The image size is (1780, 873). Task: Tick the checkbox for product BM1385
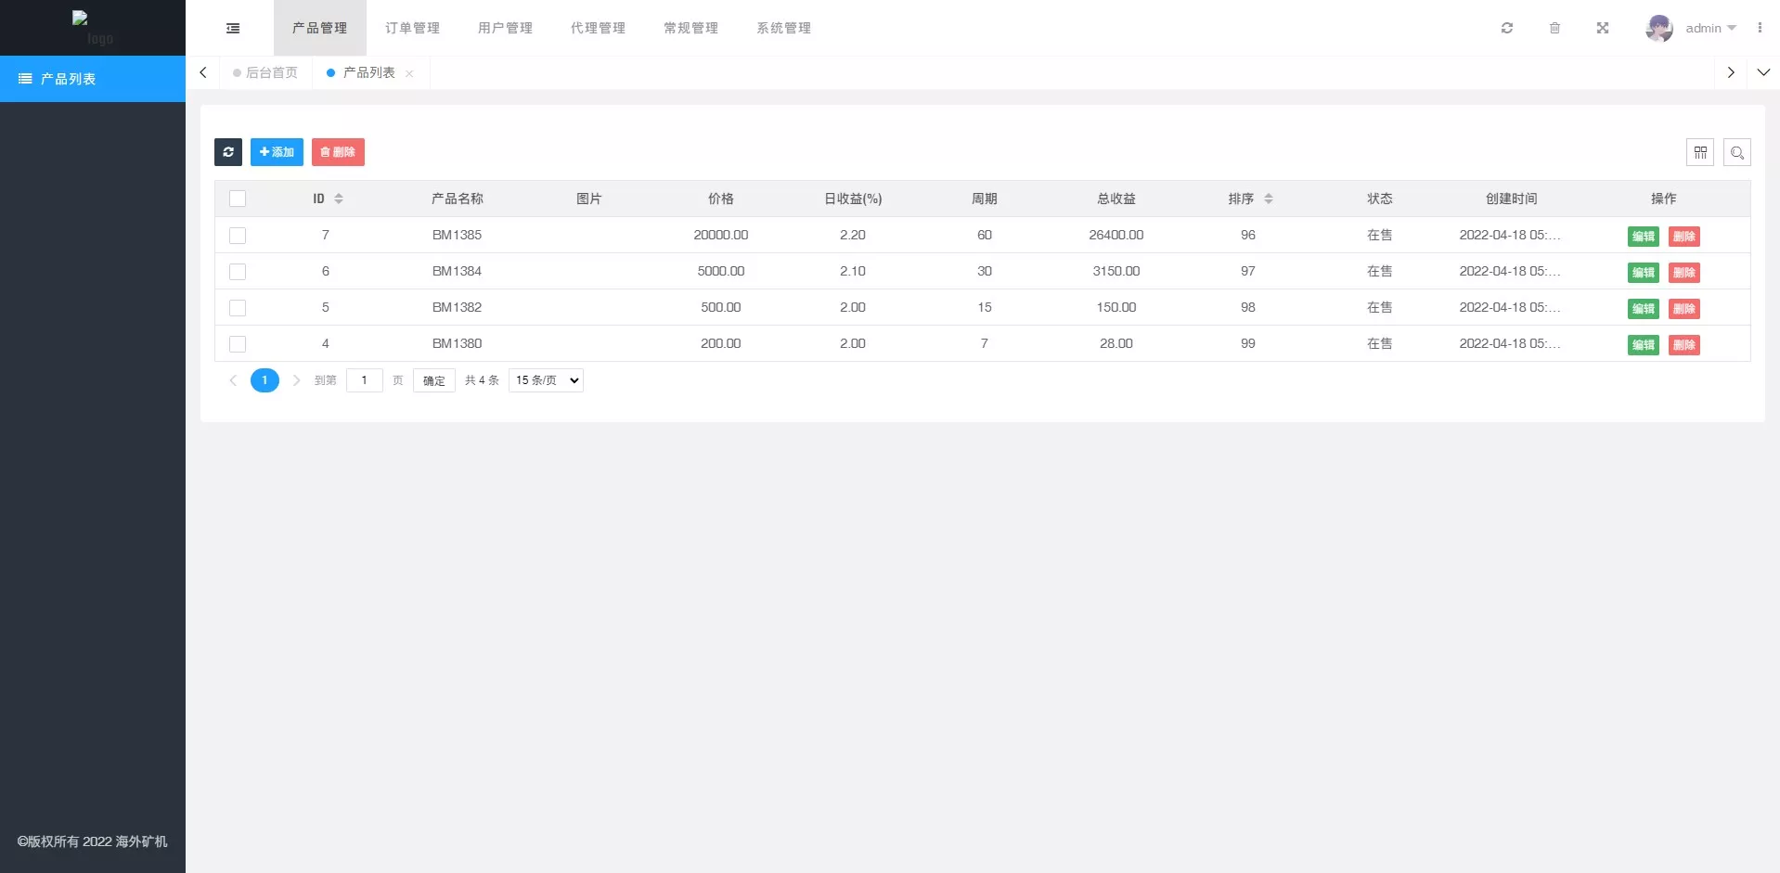point(238,236)
